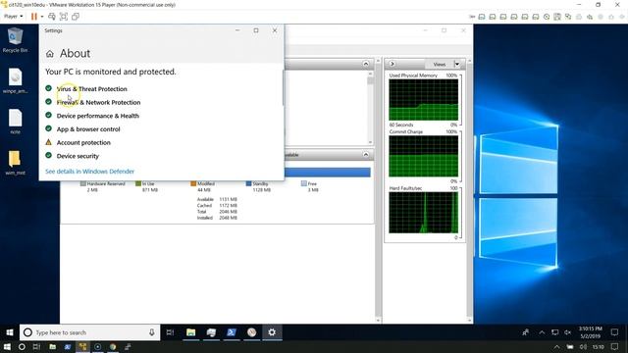Select the note file on the desktop
Viewport: 628px width, 353px height.
click(x=15, y=122)
